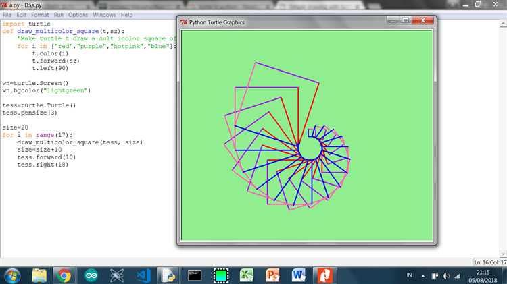The width and height of the screenshot is (507, 284).
Task: Click the editor scrollbar down arrow
Action: [x=503, y=254]
